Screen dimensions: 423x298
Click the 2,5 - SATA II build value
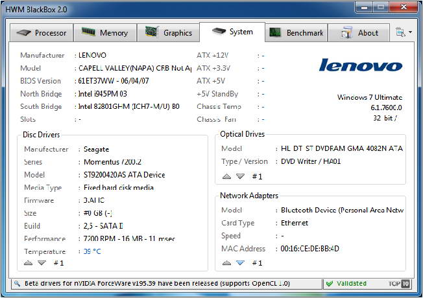(103, 226)
